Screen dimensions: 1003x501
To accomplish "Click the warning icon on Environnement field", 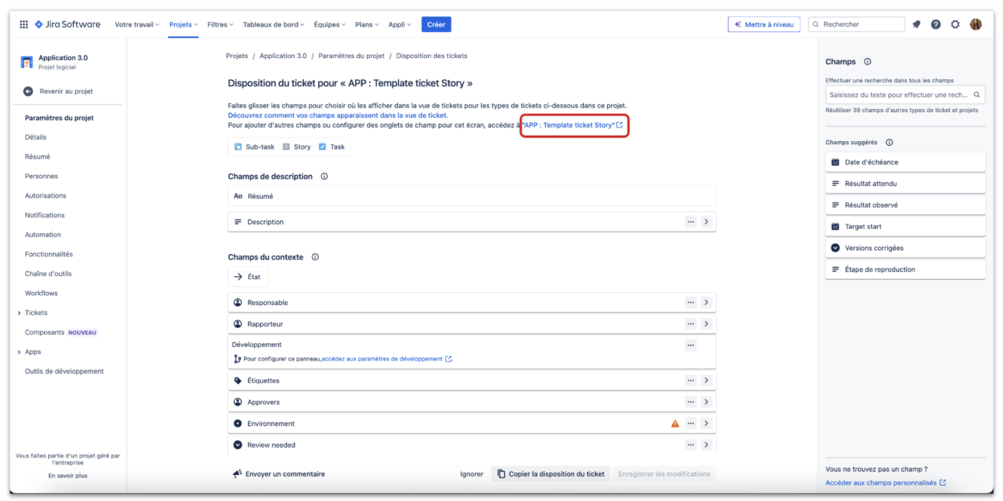I will [x=674, y=423].
